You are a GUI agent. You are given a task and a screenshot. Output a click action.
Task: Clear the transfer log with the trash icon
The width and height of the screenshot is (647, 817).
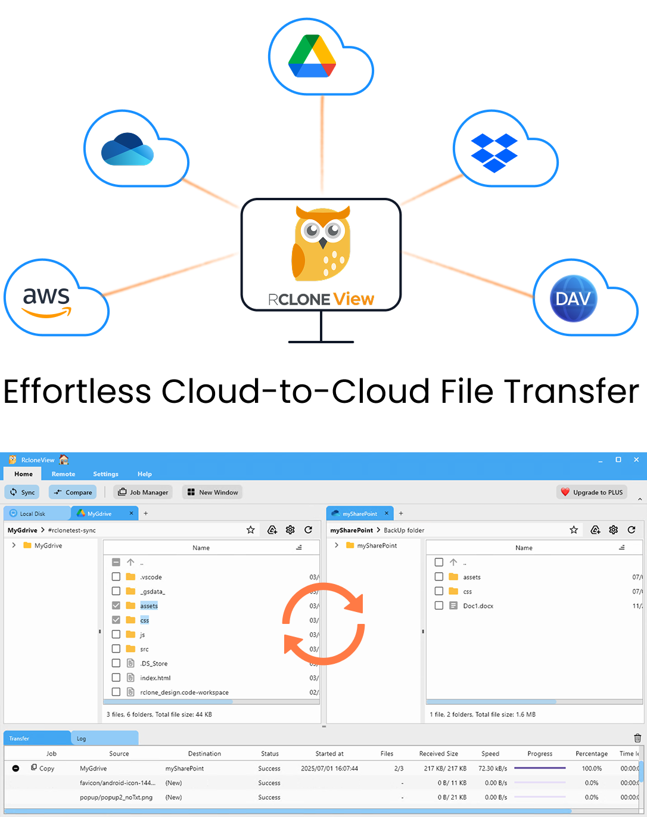coord(637,738)
